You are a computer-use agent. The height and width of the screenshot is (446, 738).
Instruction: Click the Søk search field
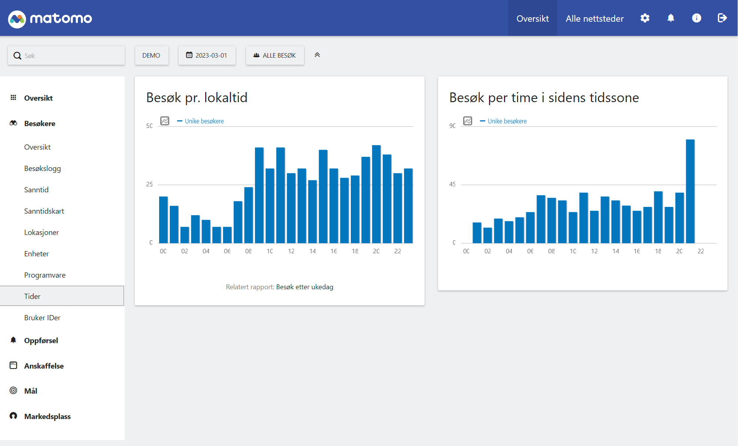click(x=71, y=56)
